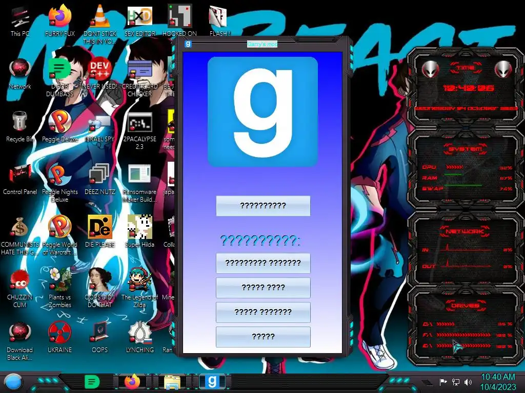This screenshot has height=393, width=525.
Task: Click the ????????? ??????? button
Action: click(x=263, y=263)
